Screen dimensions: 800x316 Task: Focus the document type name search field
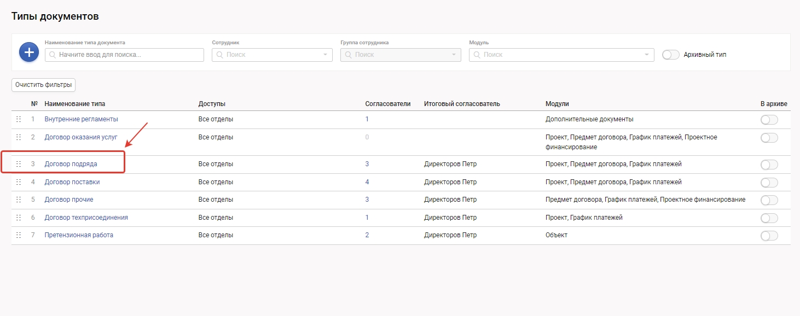125,55
